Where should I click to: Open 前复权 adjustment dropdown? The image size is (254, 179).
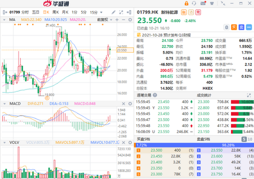[104, 20]
